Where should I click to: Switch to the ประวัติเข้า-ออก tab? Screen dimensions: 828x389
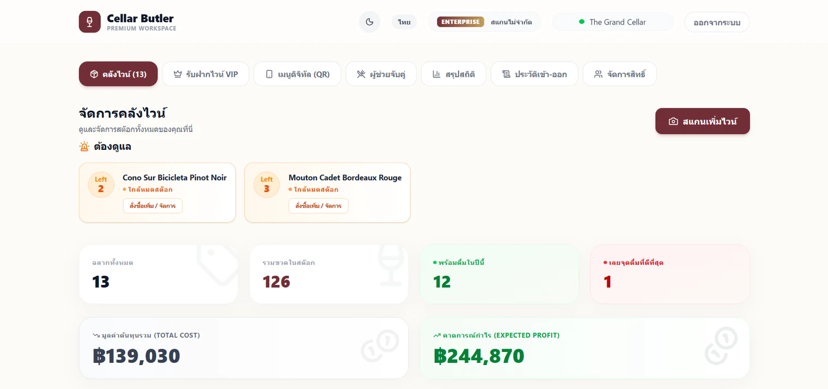(534, 74)
